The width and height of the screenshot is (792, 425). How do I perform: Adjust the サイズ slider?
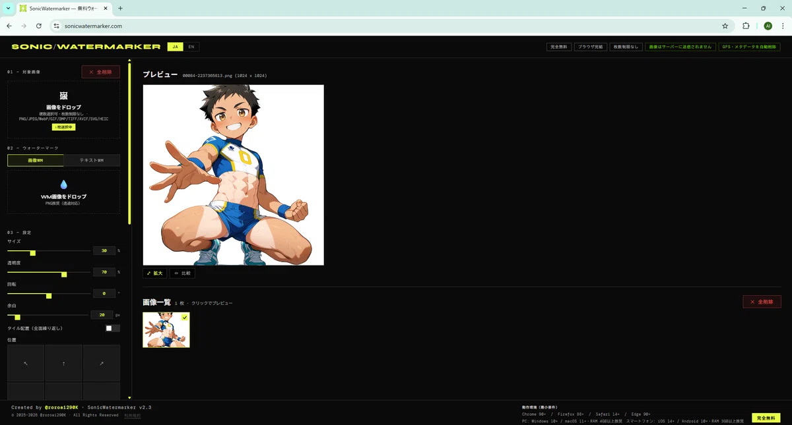(x=49, y=251)
